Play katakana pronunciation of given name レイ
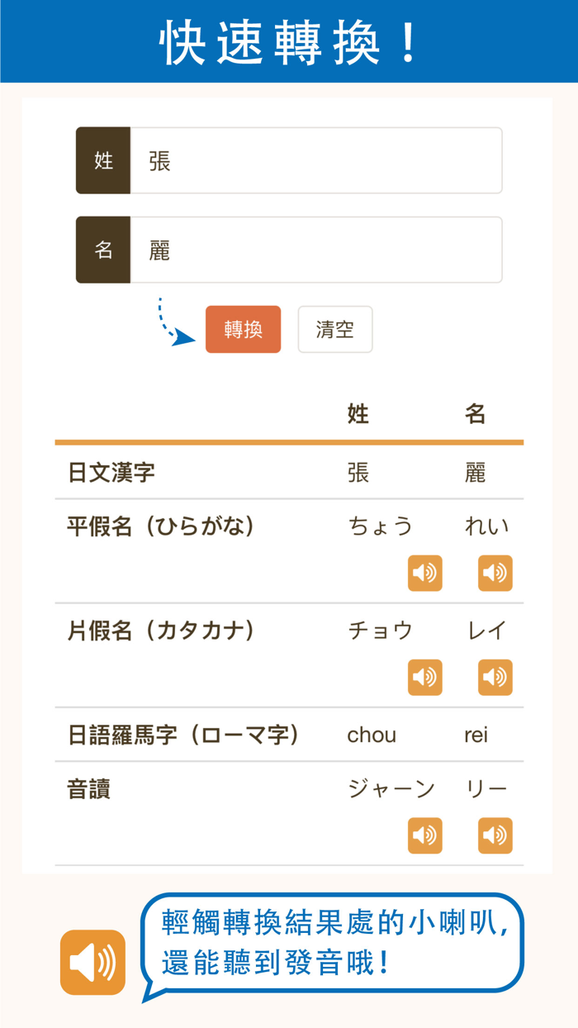This screenshot has width=578, height=1028. click(x=495, y=677)
